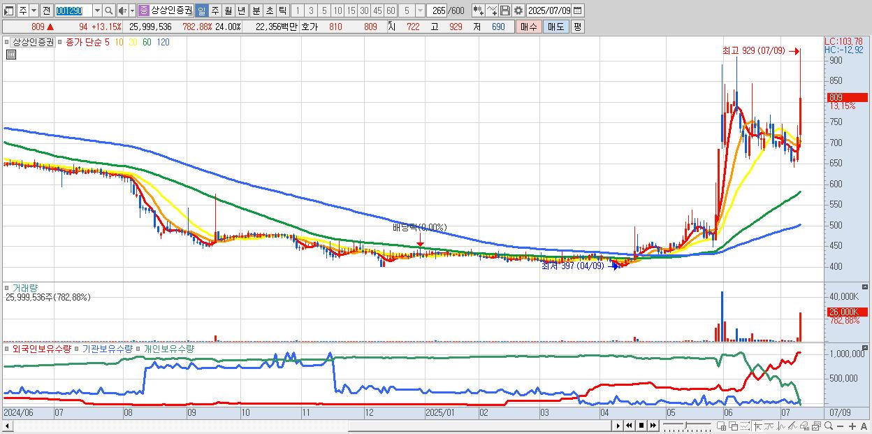This screenshot has width=872, height=434.
Task: Click the 5-day moving average label
Action: tap(107, 42)
